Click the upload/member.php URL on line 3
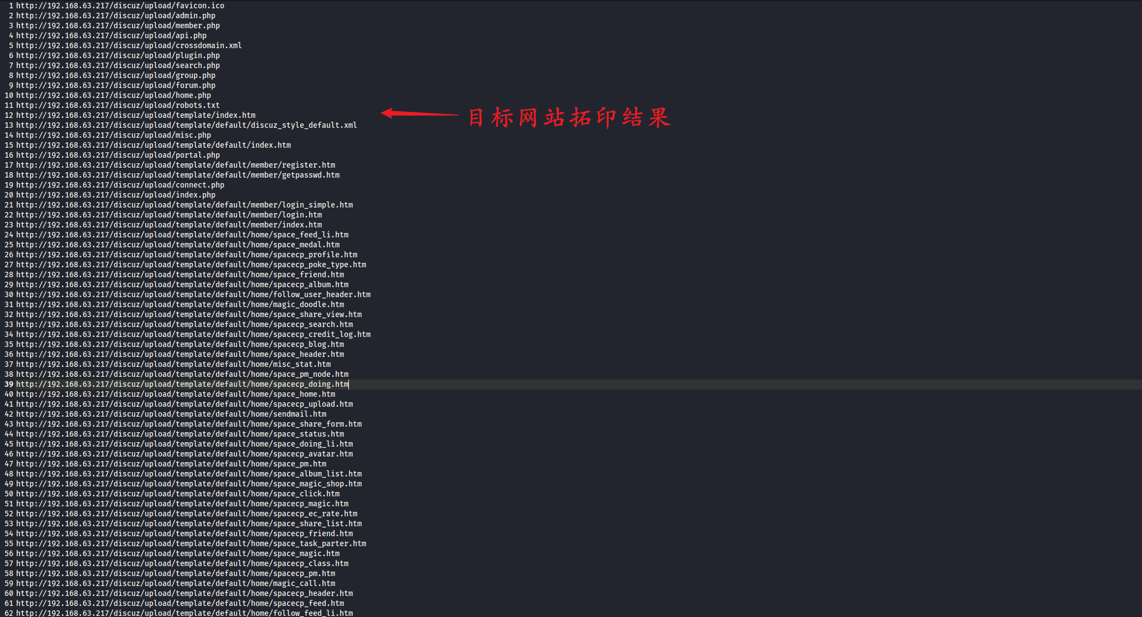 click(x=118, y=25)
